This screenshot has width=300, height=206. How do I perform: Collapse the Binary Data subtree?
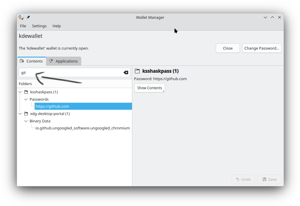[x=26, y=121]
